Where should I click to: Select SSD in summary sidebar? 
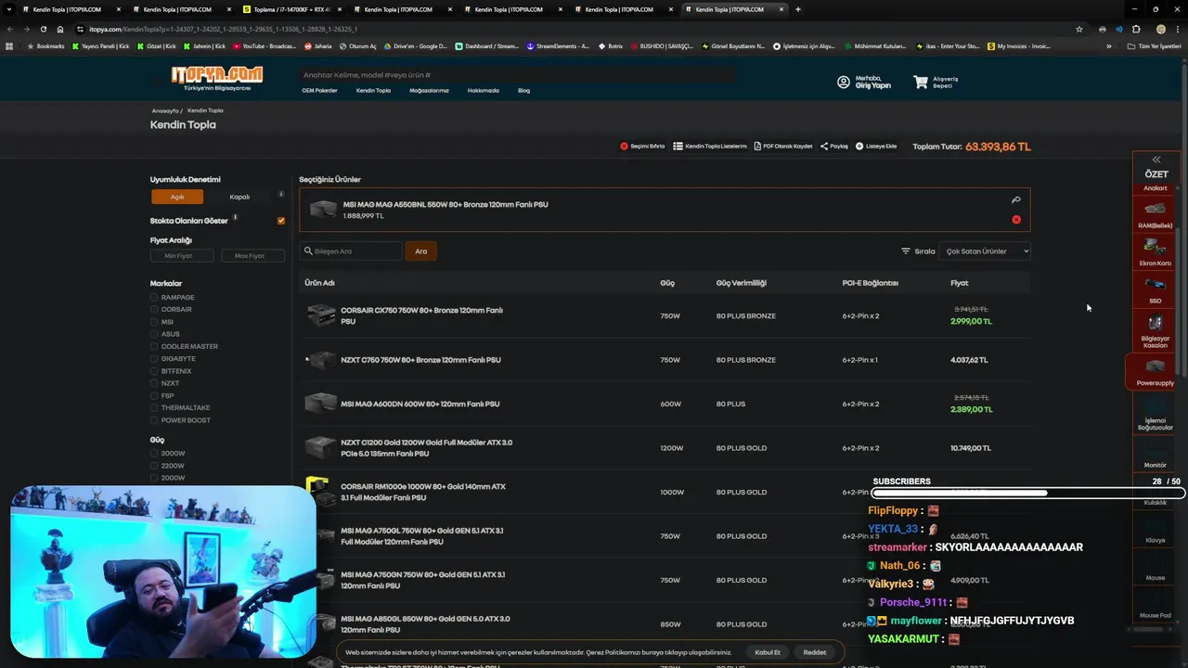[x=1156, y=289]
